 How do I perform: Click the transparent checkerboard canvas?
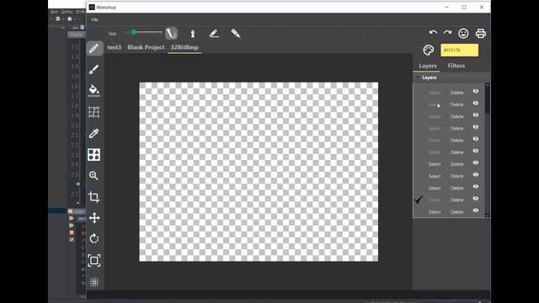click(259, 172)
